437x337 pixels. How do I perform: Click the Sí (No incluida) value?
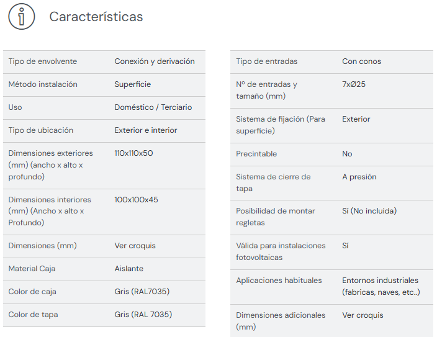click(x=369, y=211)
